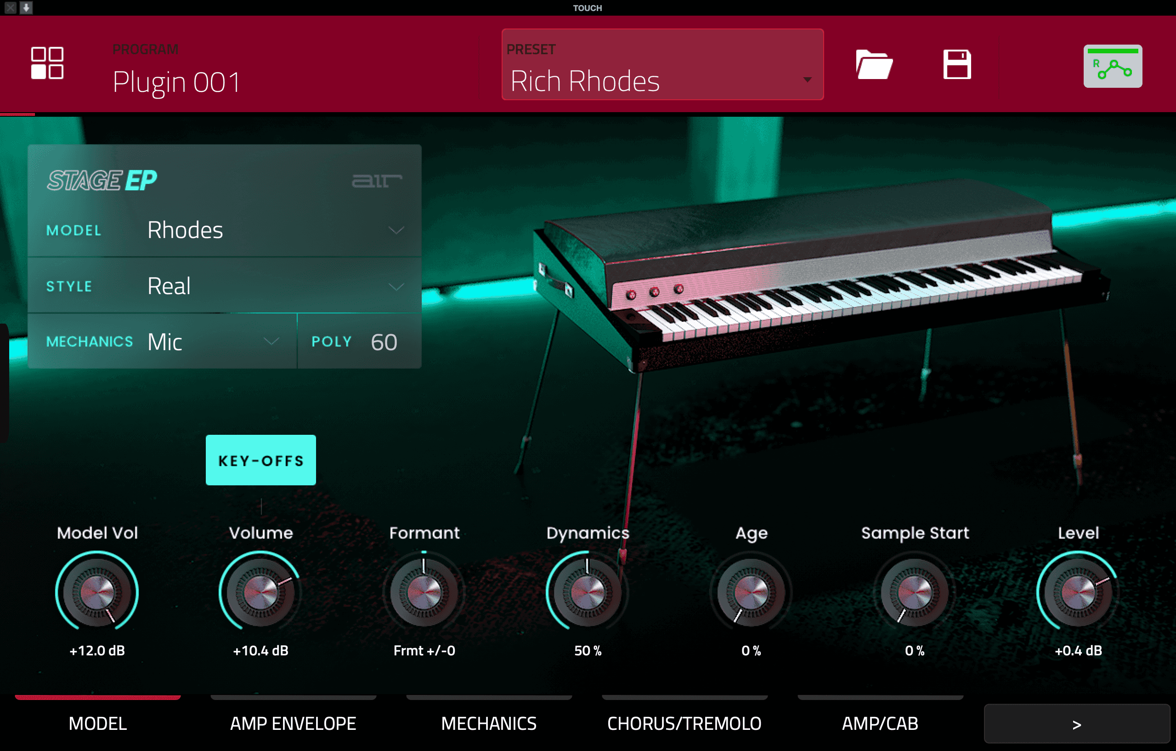Click the save preset floppy disk icon

(957, 64)
